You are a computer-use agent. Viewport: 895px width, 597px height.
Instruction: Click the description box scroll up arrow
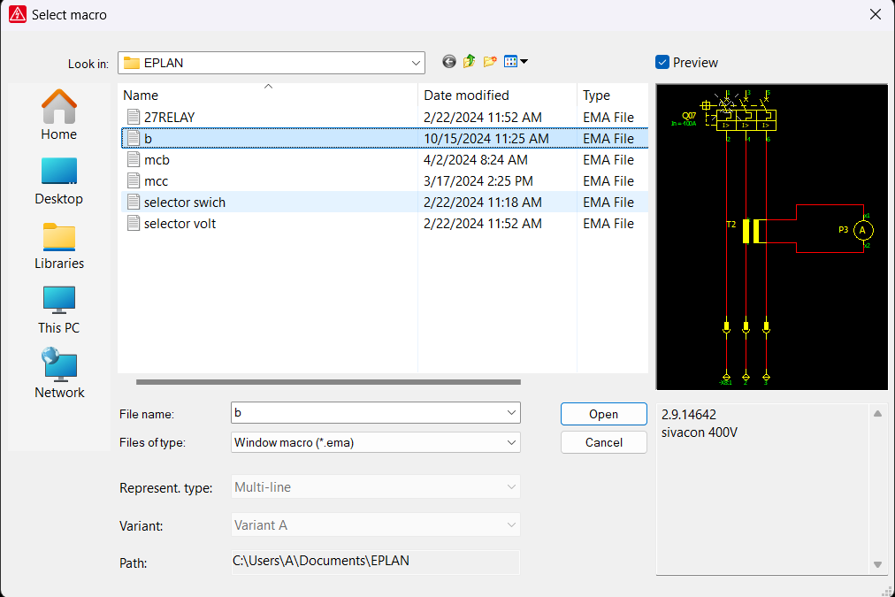pyautogui.click(x=877, y=414)
